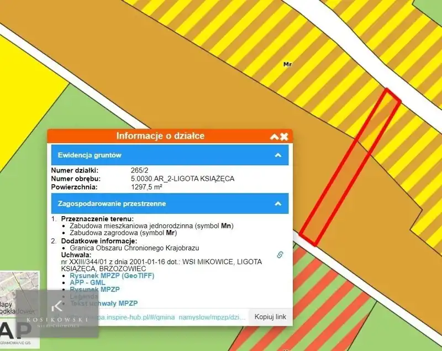Click the Zagospodarowanie przestrzenne header title
442x351 pixels.
point(112,203)
